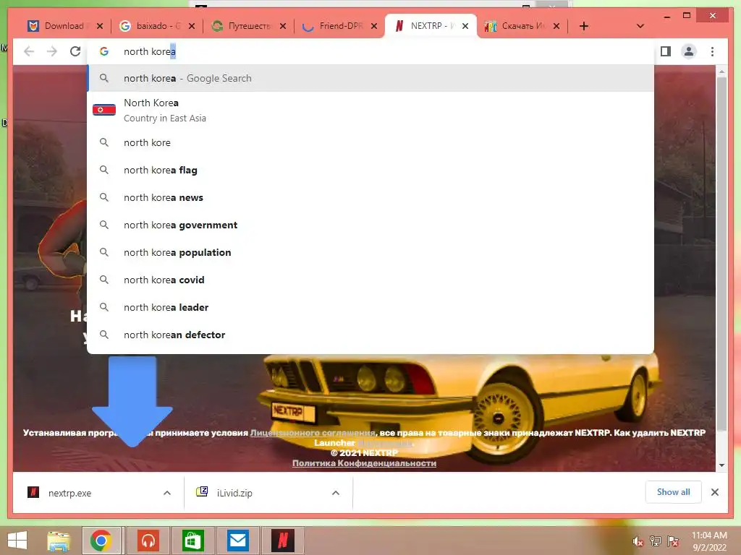
Task: Choose 'north korea news' suggestion
Action: click(x=370, y=197)
